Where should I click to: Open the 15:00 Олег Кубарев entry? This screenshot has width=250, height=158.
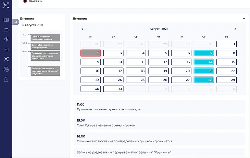pyautogui.click(x=159, y=123)
